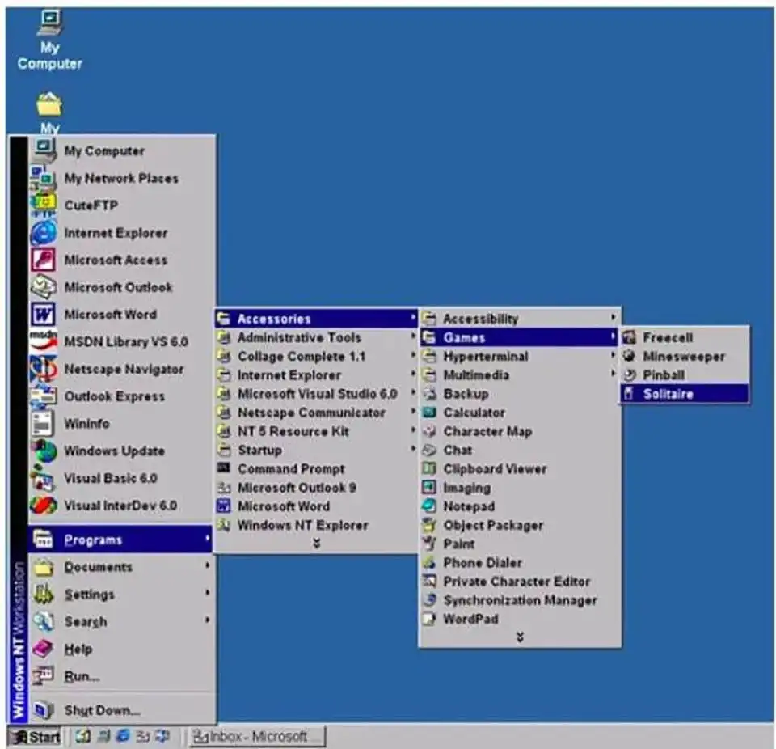
Task: Click the Visual Basic 6.0 icon
Action: click(43, 478)
